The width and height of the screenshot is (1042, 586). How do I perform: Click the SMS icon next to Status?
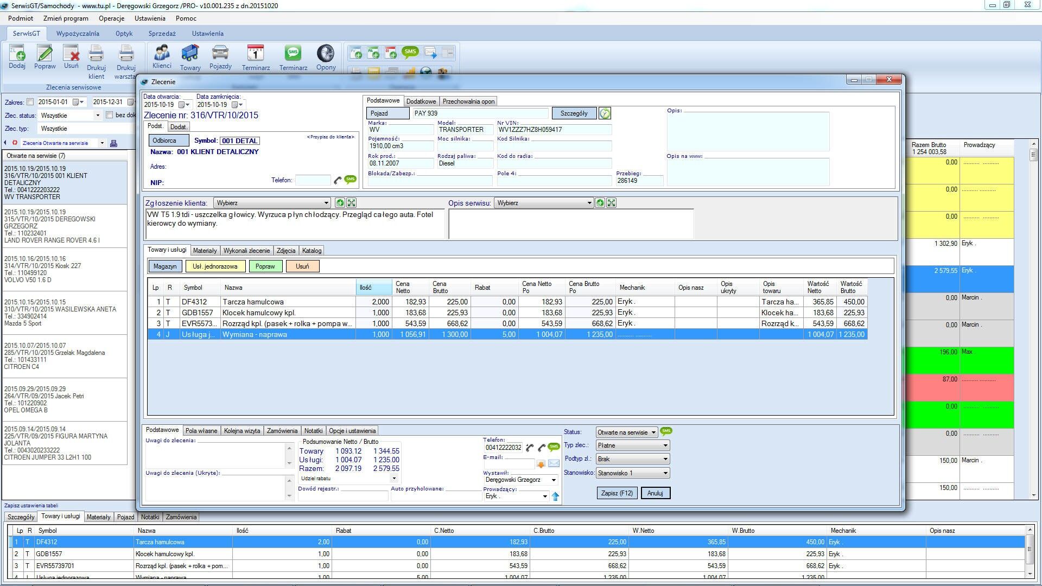666,431
